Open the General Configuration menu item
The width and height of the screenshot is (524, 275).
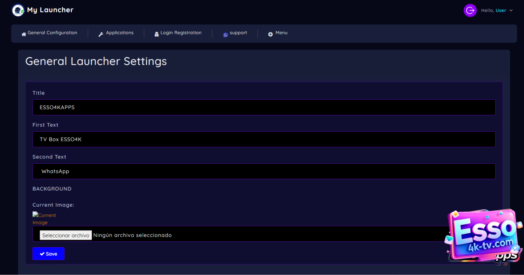pos(52,33)
